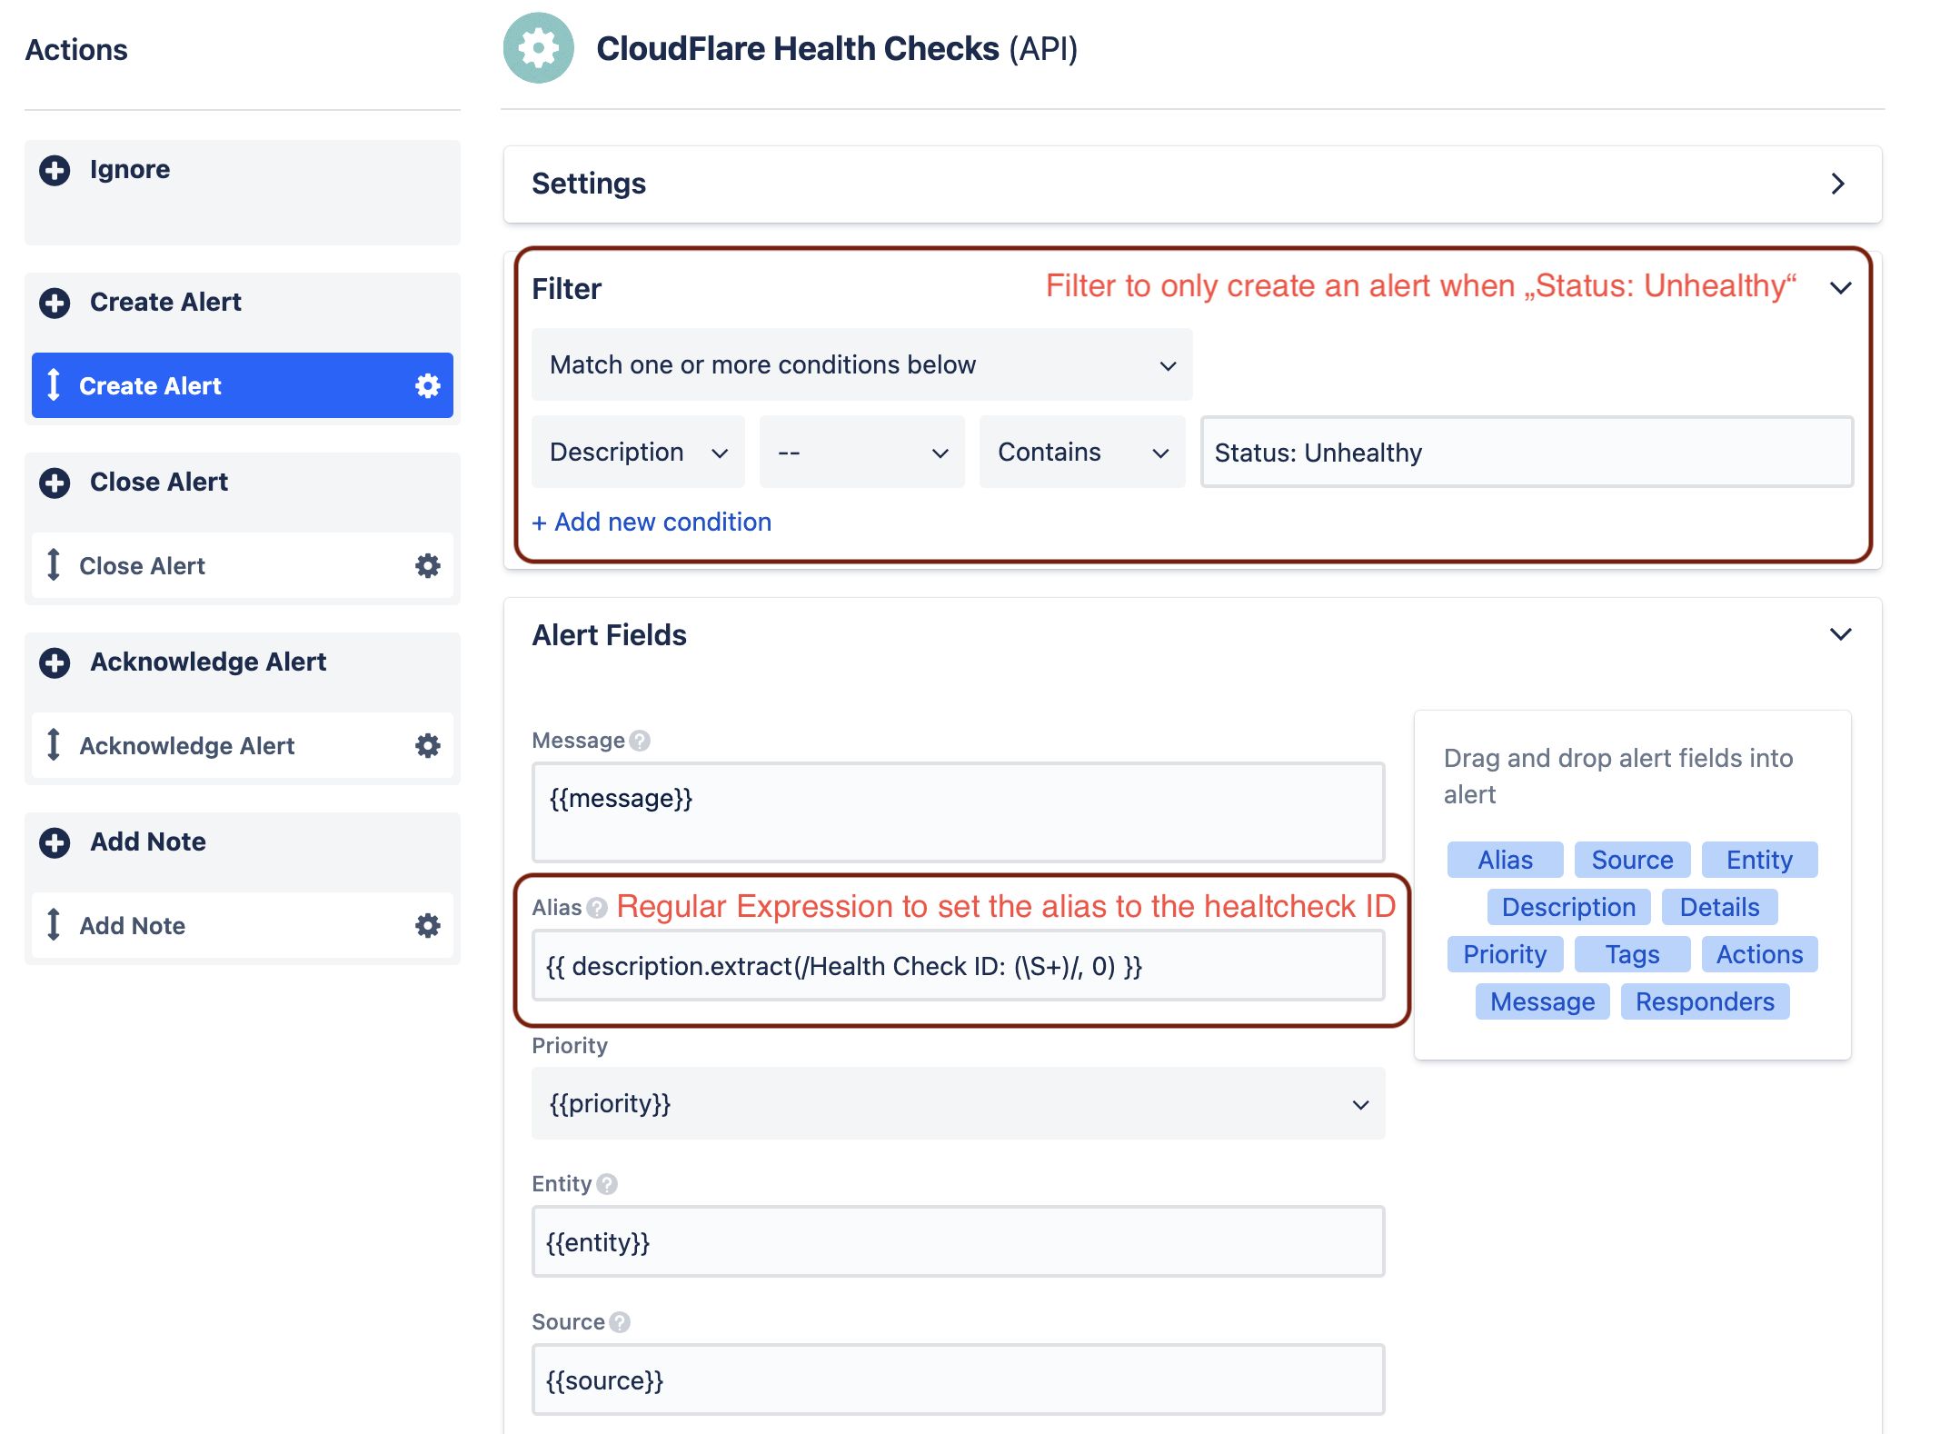Click the reorder handle on Close Alert row
The height and width of the screenshot is (1434, 1950).
(54, 564)
